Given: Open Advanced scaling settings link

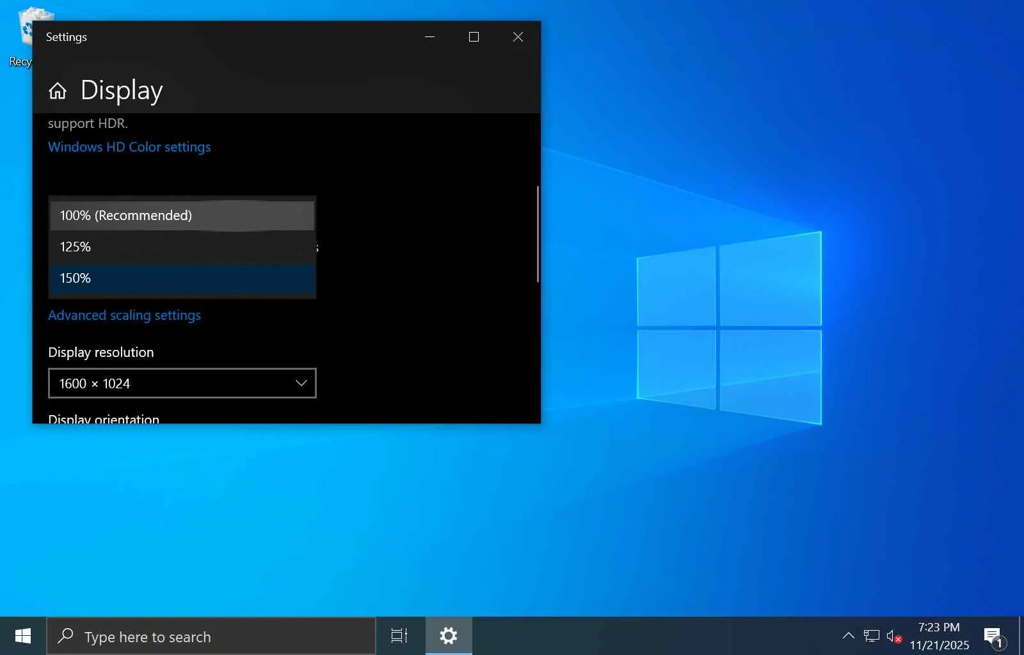Looking at the screenshot, I should (125, 315).
